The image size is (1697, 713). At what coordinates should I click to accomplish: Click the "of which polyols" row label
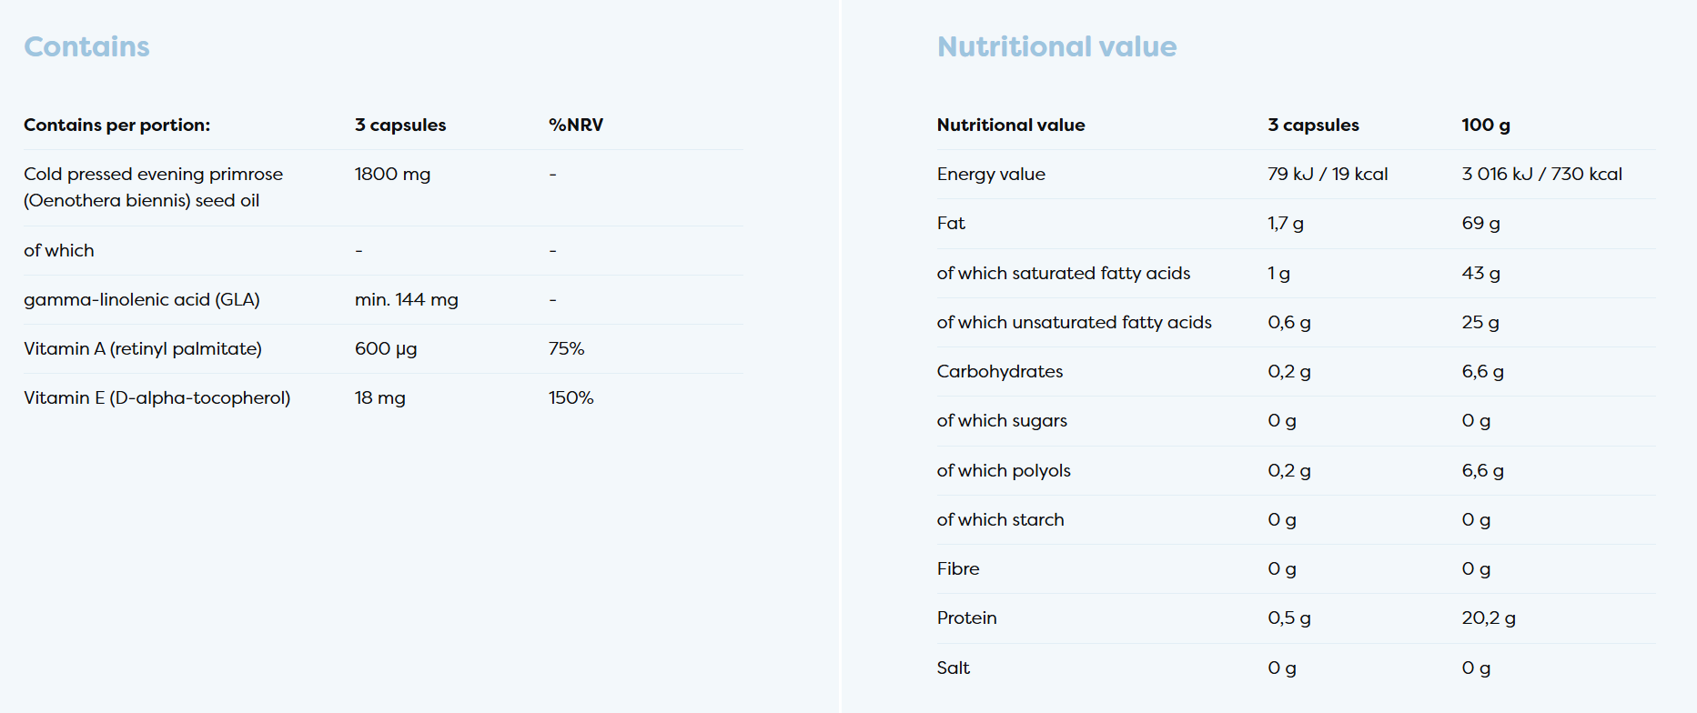(x=1003, y=471)
